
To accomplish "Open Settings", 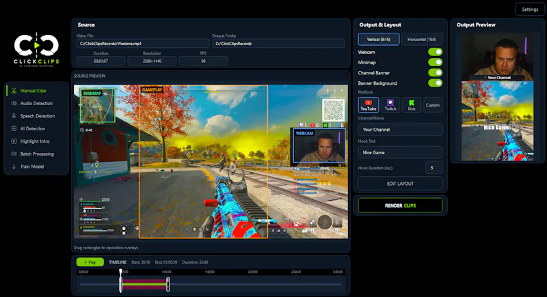I will pos(530,10).
